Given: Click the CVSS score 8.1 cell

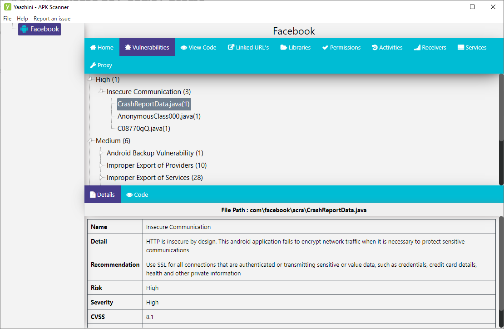Looking at the screenshot, I should [319, 317].
